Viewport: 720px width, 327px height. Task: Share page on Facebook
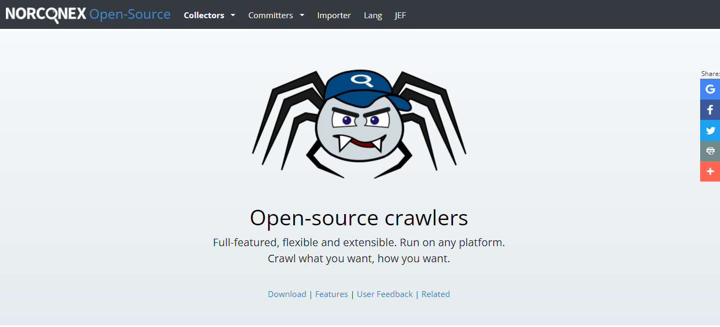tap(710, 110)
